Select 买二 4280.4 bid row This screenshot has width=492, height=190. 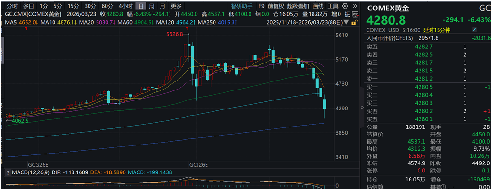429,95
